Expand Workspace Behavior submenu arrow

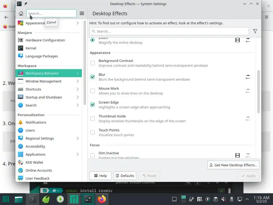[78, 73]
